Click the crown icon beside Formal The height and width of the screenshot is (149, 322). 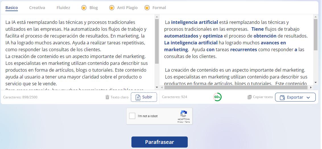(x=147, y=8)
